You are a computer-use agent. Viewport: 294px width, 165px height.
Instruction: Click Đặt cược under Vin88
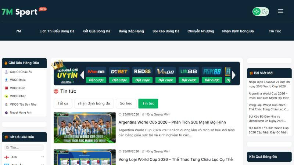(166, 80)
